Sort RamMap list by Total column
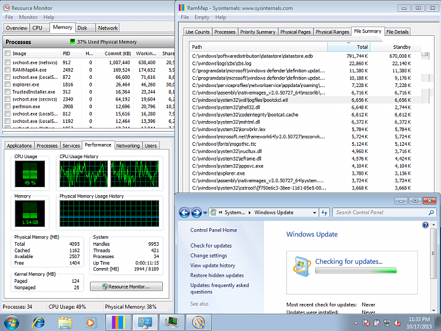Image resolution: width=441 pixels, height=331 pixels. (349, 47)
